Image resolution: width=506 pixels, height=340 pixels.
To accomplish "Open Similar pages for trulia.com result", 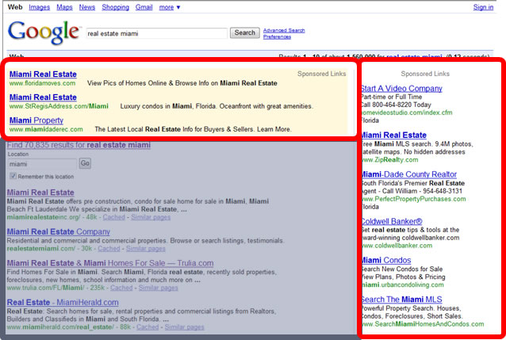I will click(x=158, y=288).
